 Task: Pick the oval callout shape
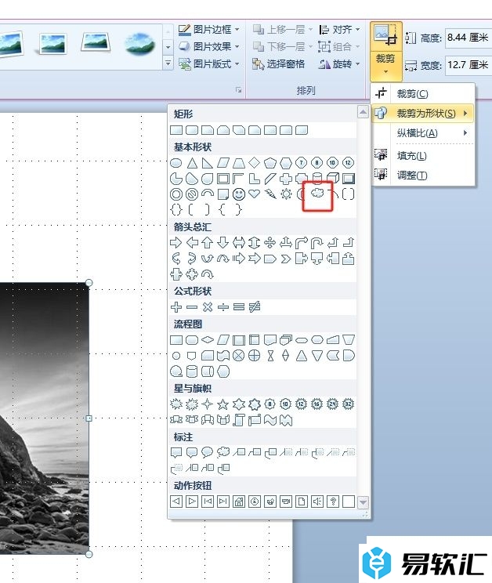point(207,452)
